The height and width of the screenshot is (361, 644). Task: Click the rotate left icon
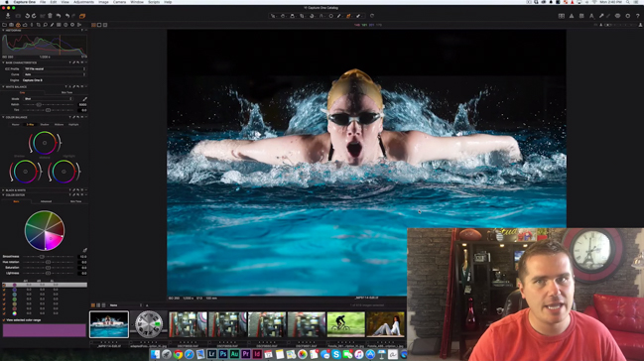27,16
